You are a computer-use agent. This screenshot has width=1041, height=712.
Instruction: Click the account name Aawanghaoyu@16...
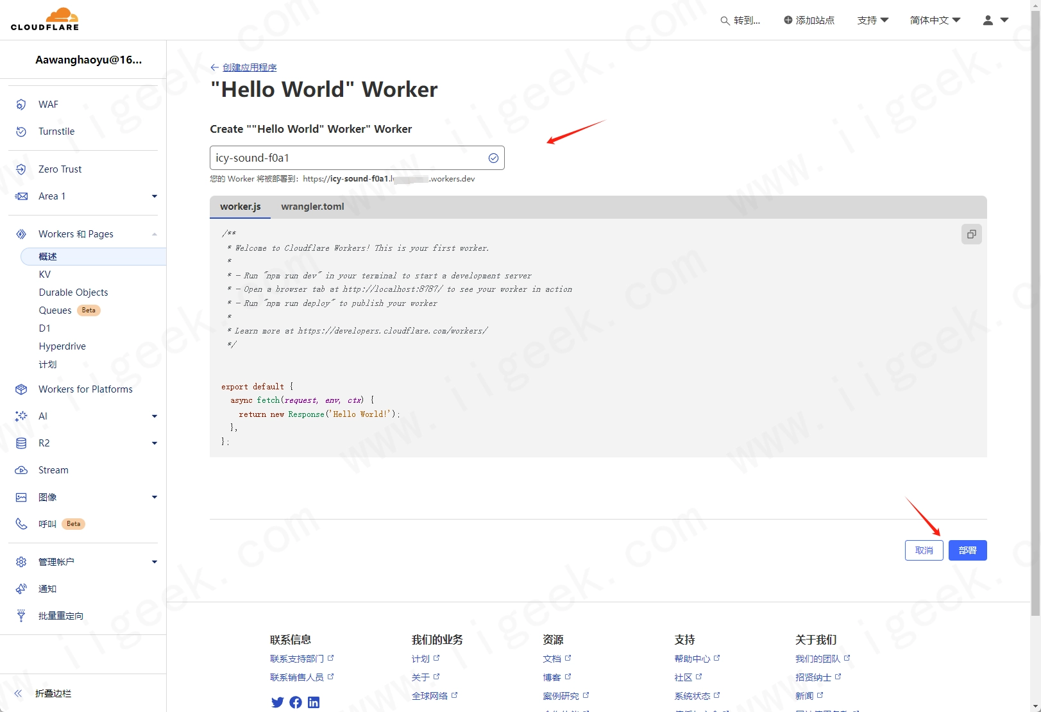[89, 60]
